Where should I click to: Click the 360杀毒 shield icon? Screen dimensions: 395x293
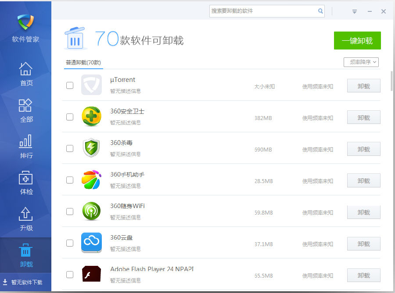point(91,148)
